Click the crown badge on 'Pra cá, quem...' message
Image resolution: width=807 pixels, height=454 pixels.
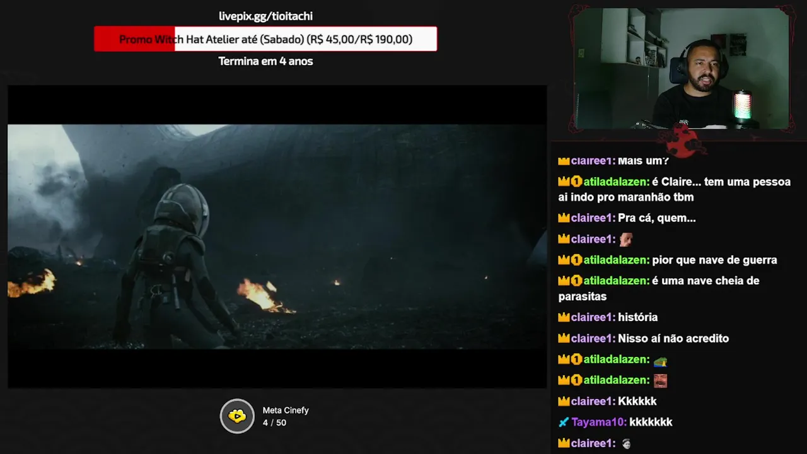click(x=564, y=218)
